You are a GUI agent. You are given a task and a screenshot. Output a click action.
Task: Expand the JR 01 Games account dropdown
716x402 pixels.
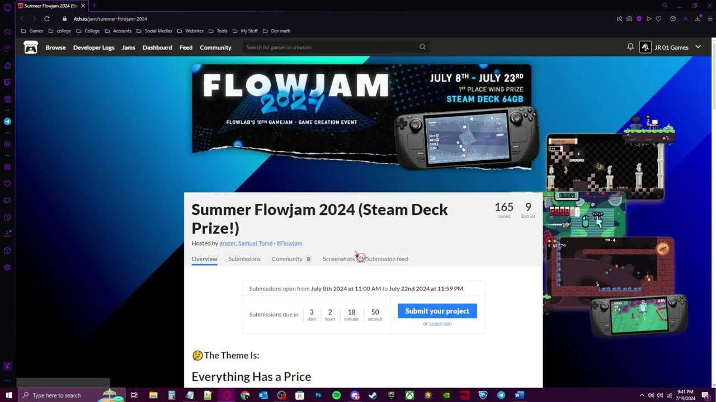pyautogui.click(x=698, y=47)
